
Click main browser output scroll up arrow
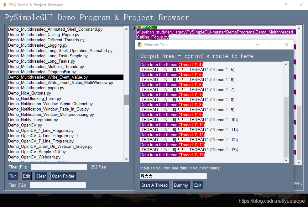coord(299,28)
